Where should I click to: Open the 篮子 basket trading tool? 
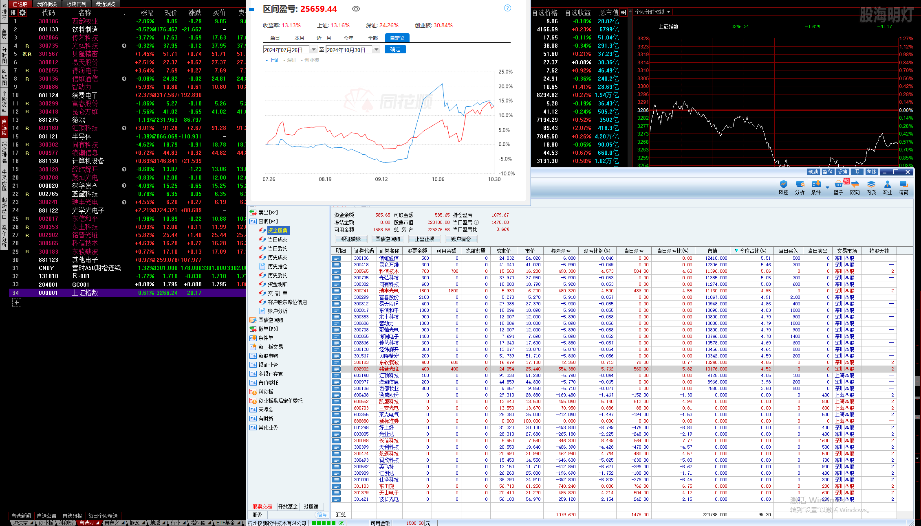pos(838,188)
